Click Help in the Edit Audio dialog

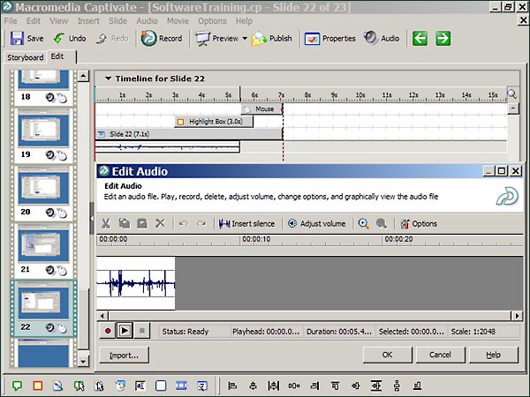(x=494, y=355)
